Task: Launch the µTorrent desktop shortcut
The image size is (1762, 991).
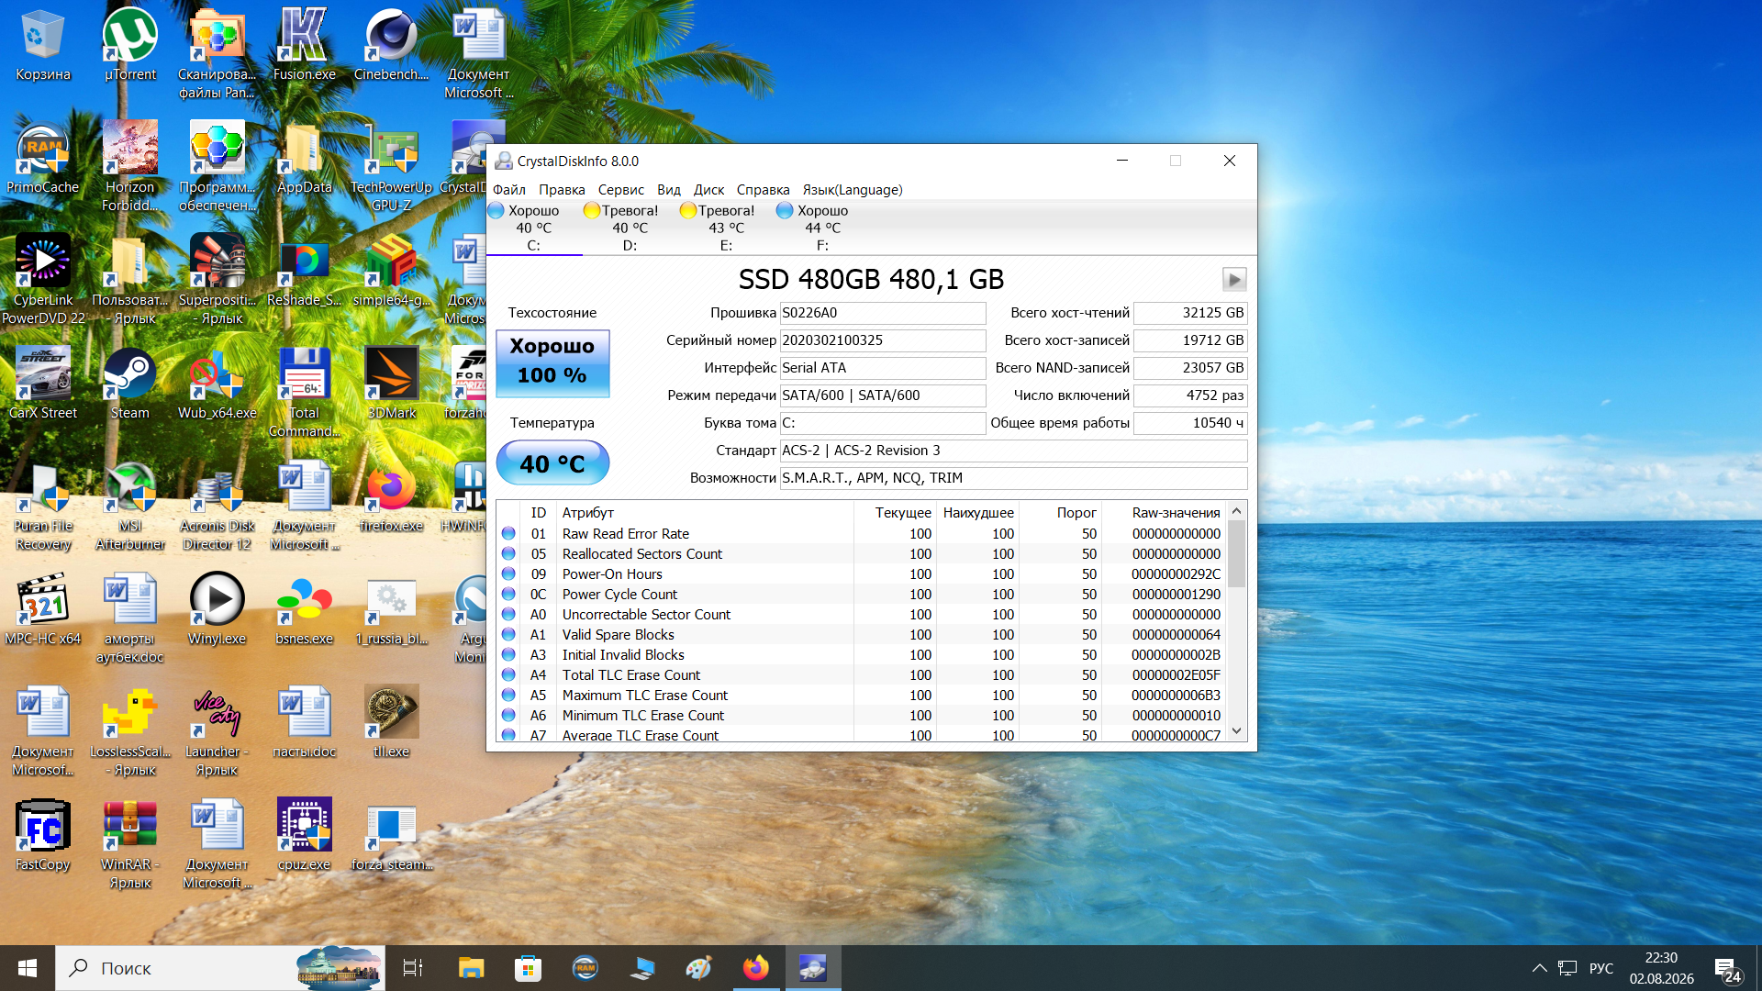Action: 129,46
